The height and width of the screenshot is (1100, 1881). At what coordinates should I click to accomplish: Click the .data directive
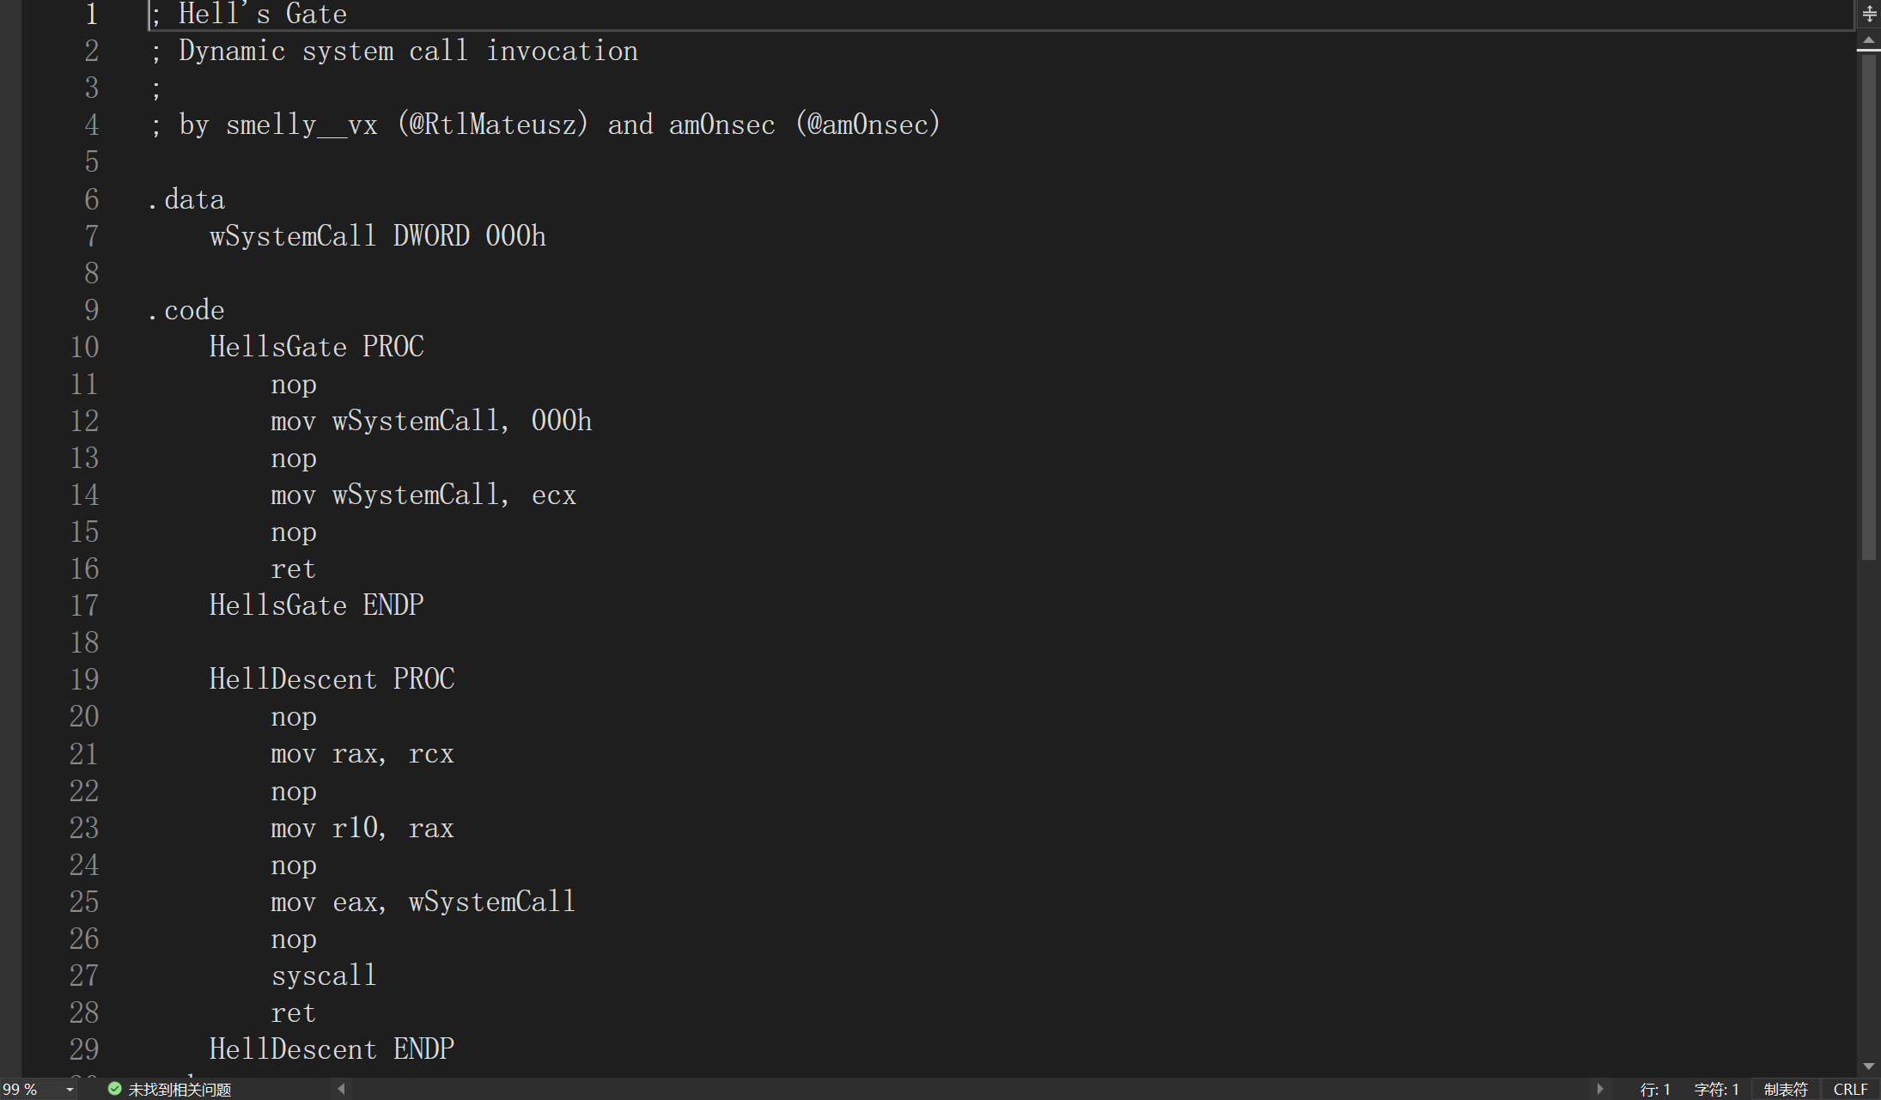click(186, 199)
